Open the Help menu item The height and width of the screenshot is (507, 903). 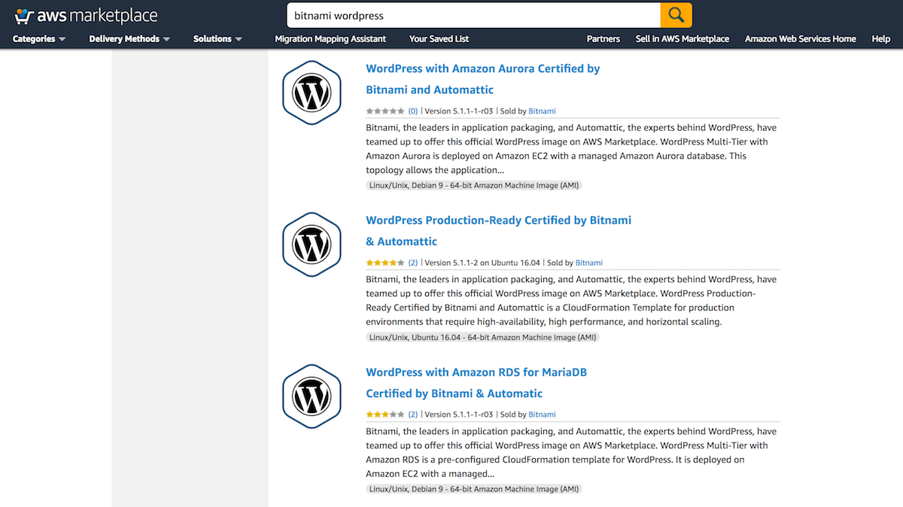(881, 39)
